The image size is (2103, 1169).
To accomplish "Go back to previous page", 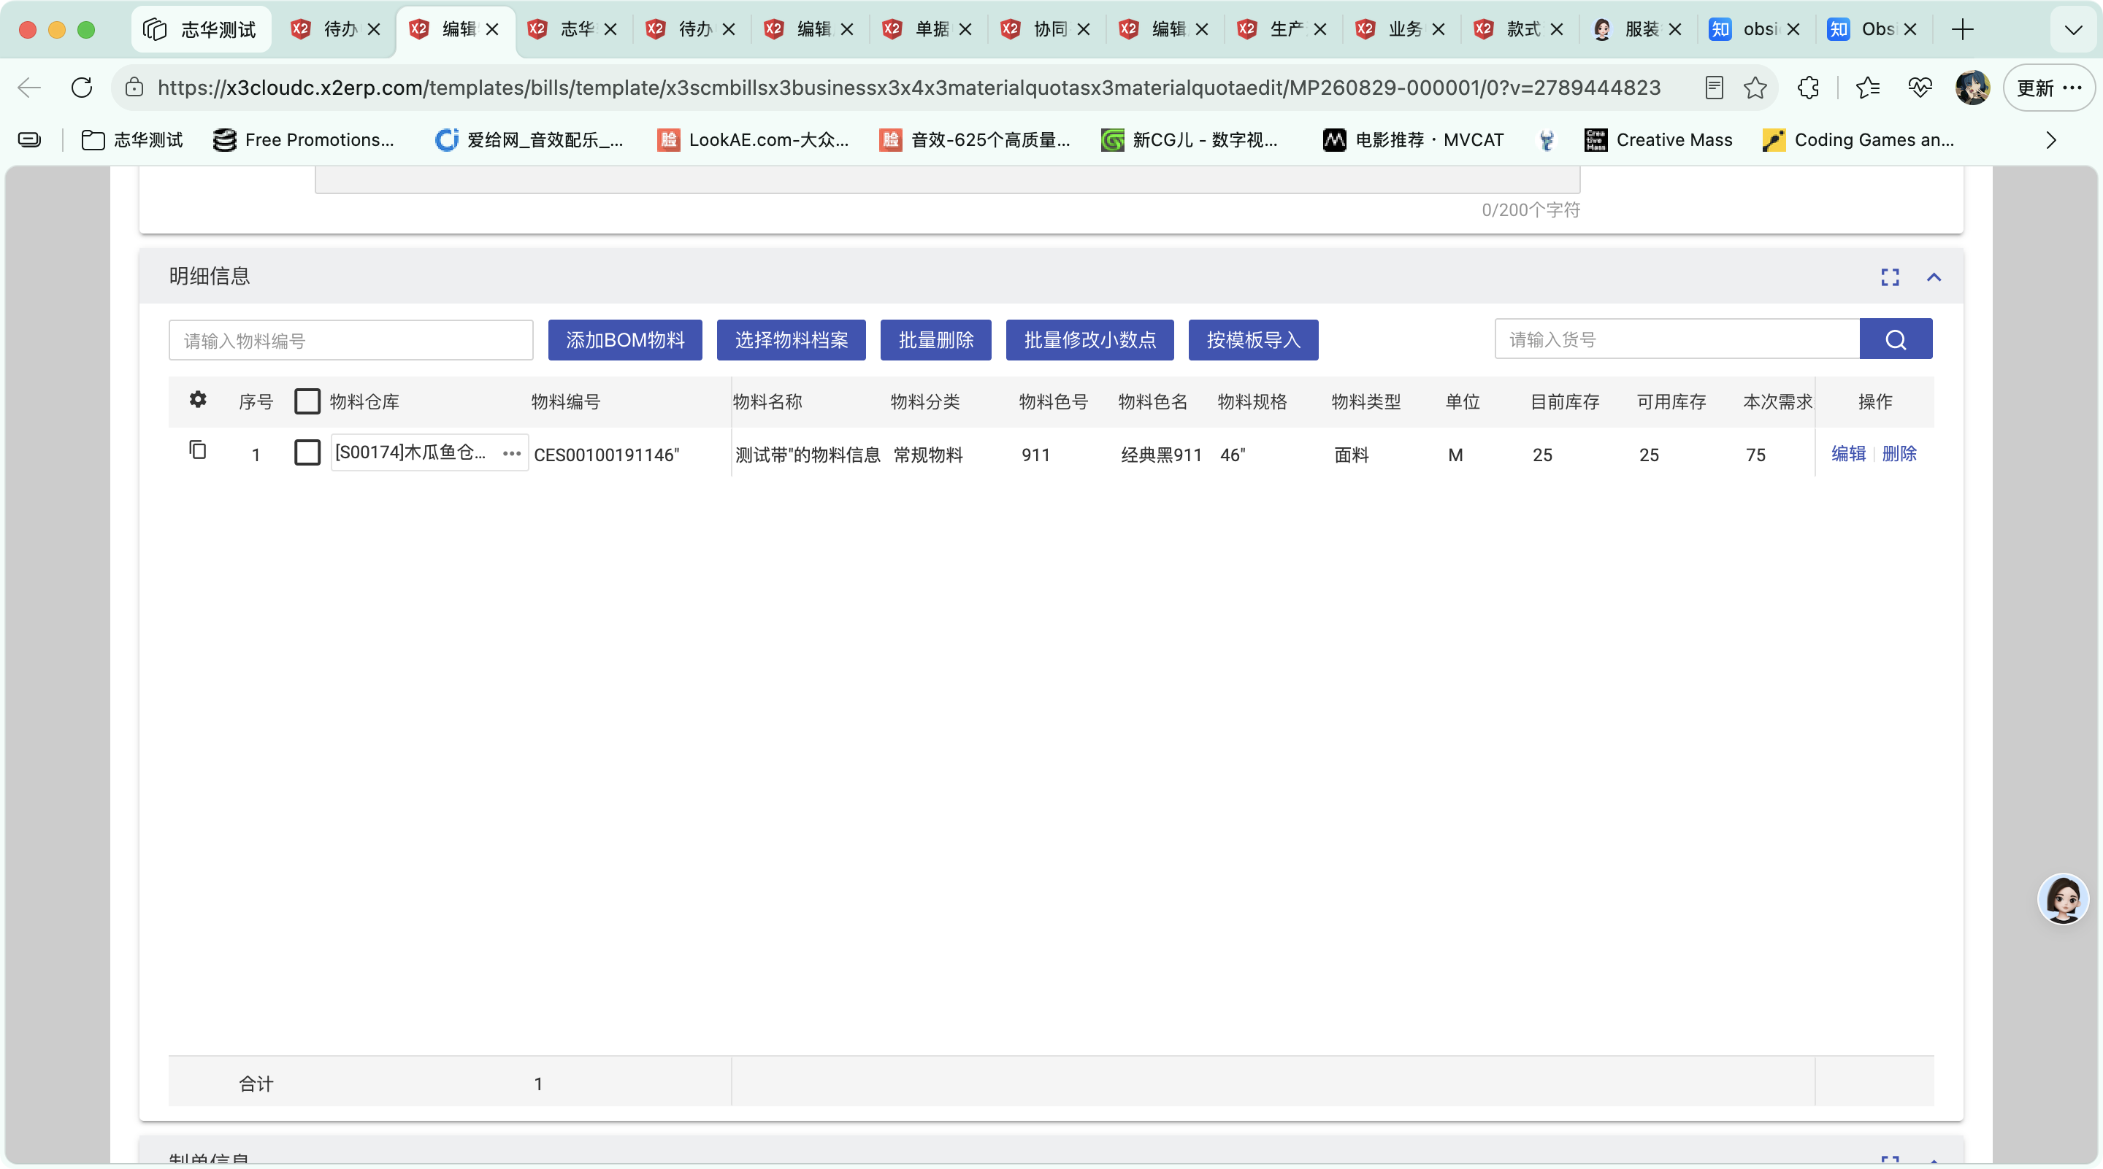I will (29, 88).
